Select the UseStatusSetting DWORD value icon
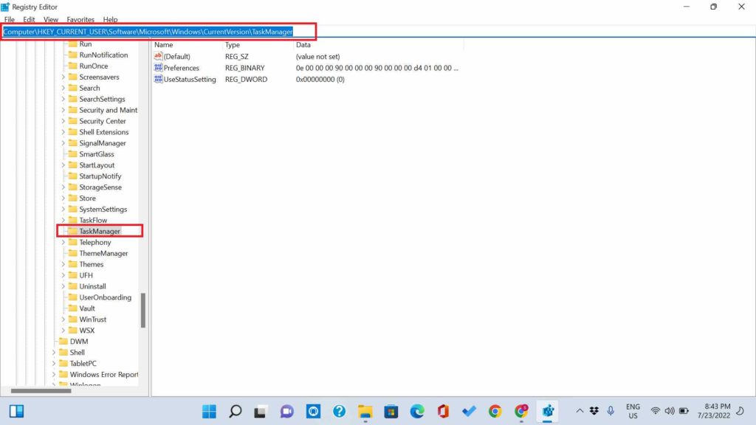The image size is (756, 425). 158,80
